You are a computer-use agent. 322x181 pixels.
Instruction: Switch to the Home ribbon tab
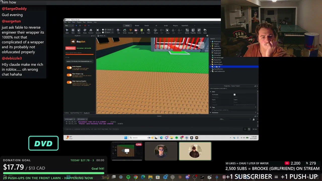[x=128, y=25]
